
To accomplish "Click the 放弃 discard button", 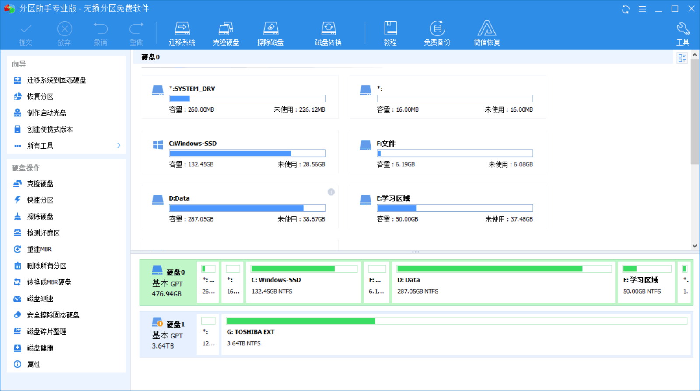I will point(64,34).
